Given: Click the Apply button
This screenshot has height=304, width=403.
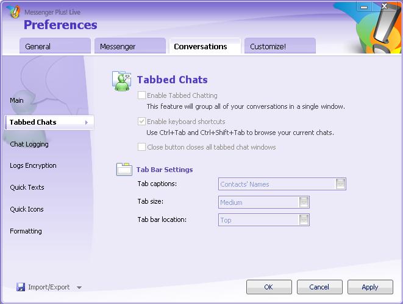Looking at the screenshot, I should (369, 287).
